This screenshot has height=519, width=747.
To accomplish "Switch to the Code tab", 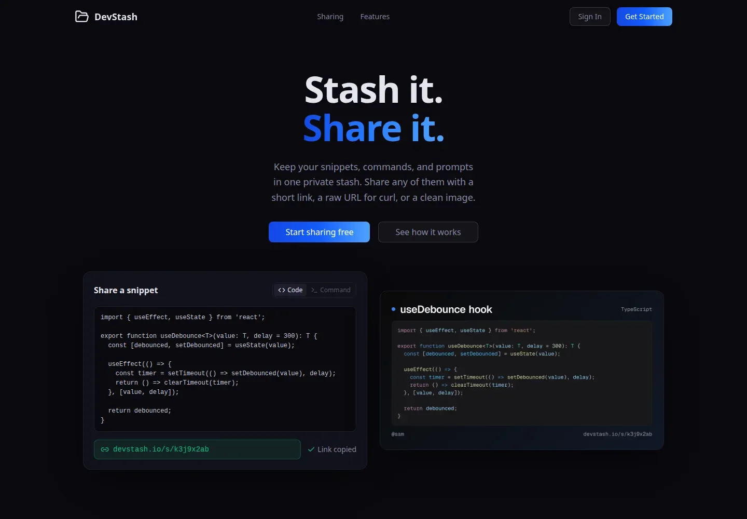I will pos(290,290).
